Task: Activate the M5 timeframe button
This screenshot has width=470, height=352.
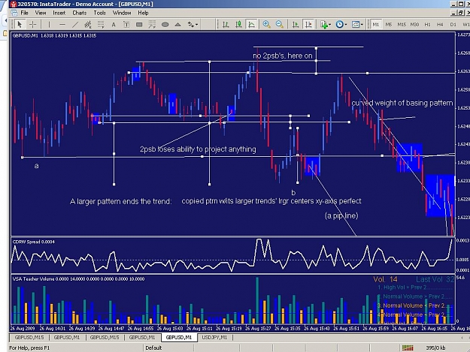Action: (389, 25)
